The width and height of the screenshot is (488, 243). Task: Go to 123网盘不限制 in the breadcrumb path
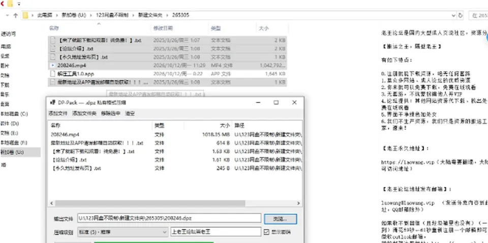pos(112,15)
